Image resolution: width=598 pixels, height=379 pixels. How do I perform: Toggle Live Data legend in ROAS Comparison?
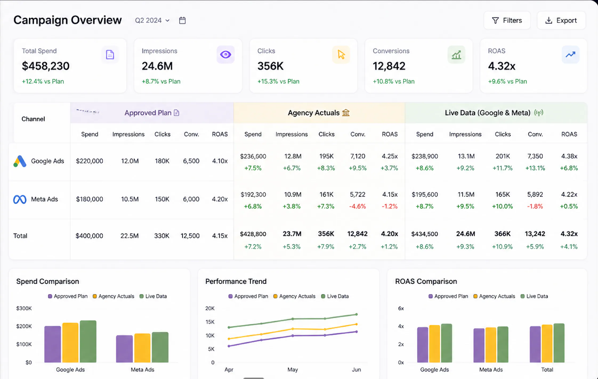tap(534, 296)
